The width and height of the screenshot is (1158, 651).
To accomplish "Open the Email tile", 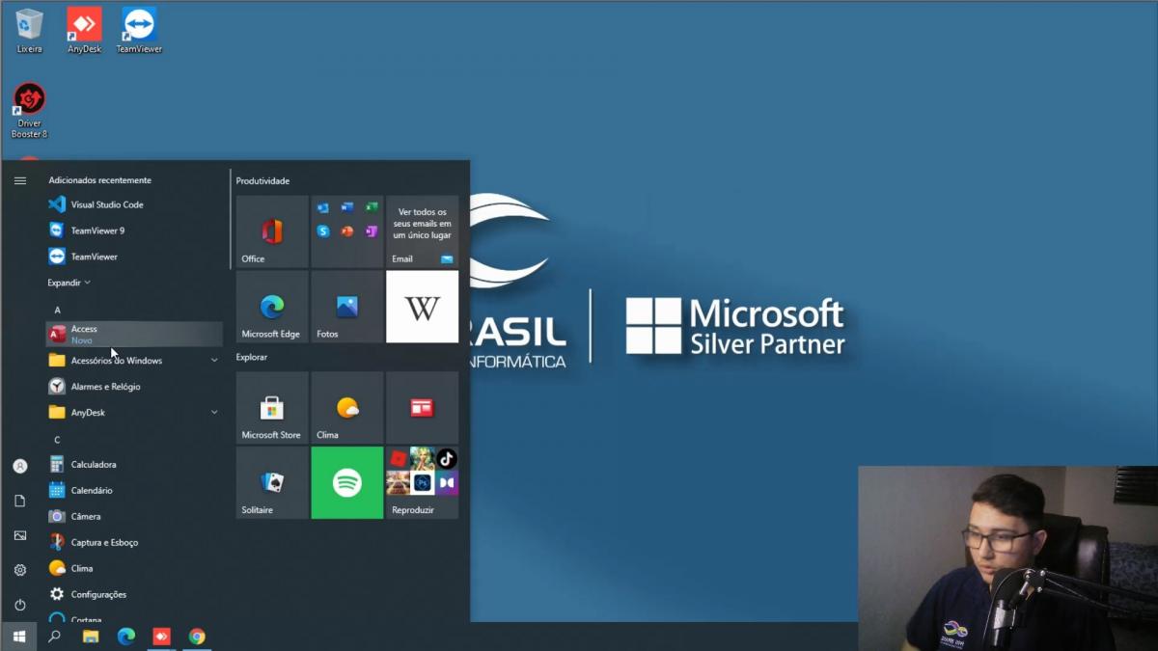I will (422, 231).
